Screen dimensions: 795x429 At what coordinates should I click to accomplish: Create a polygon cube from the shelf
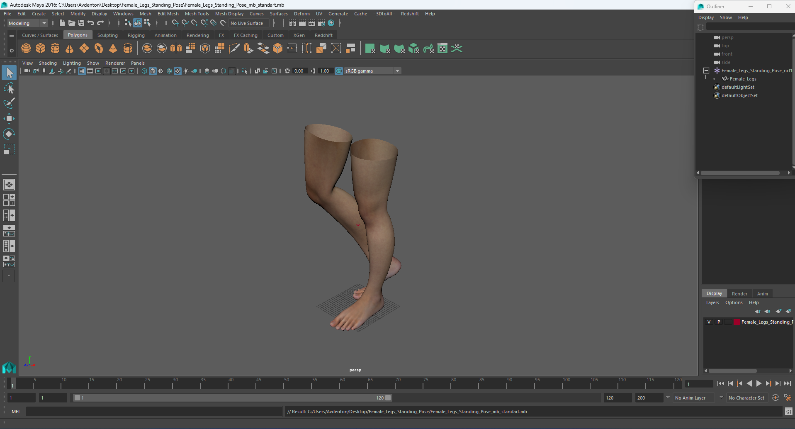tap(41, 49)
